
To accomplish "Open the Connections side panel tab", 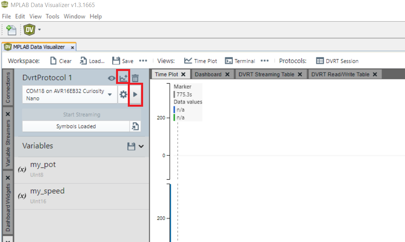I will pyautogui.click(x=8, y=87).
